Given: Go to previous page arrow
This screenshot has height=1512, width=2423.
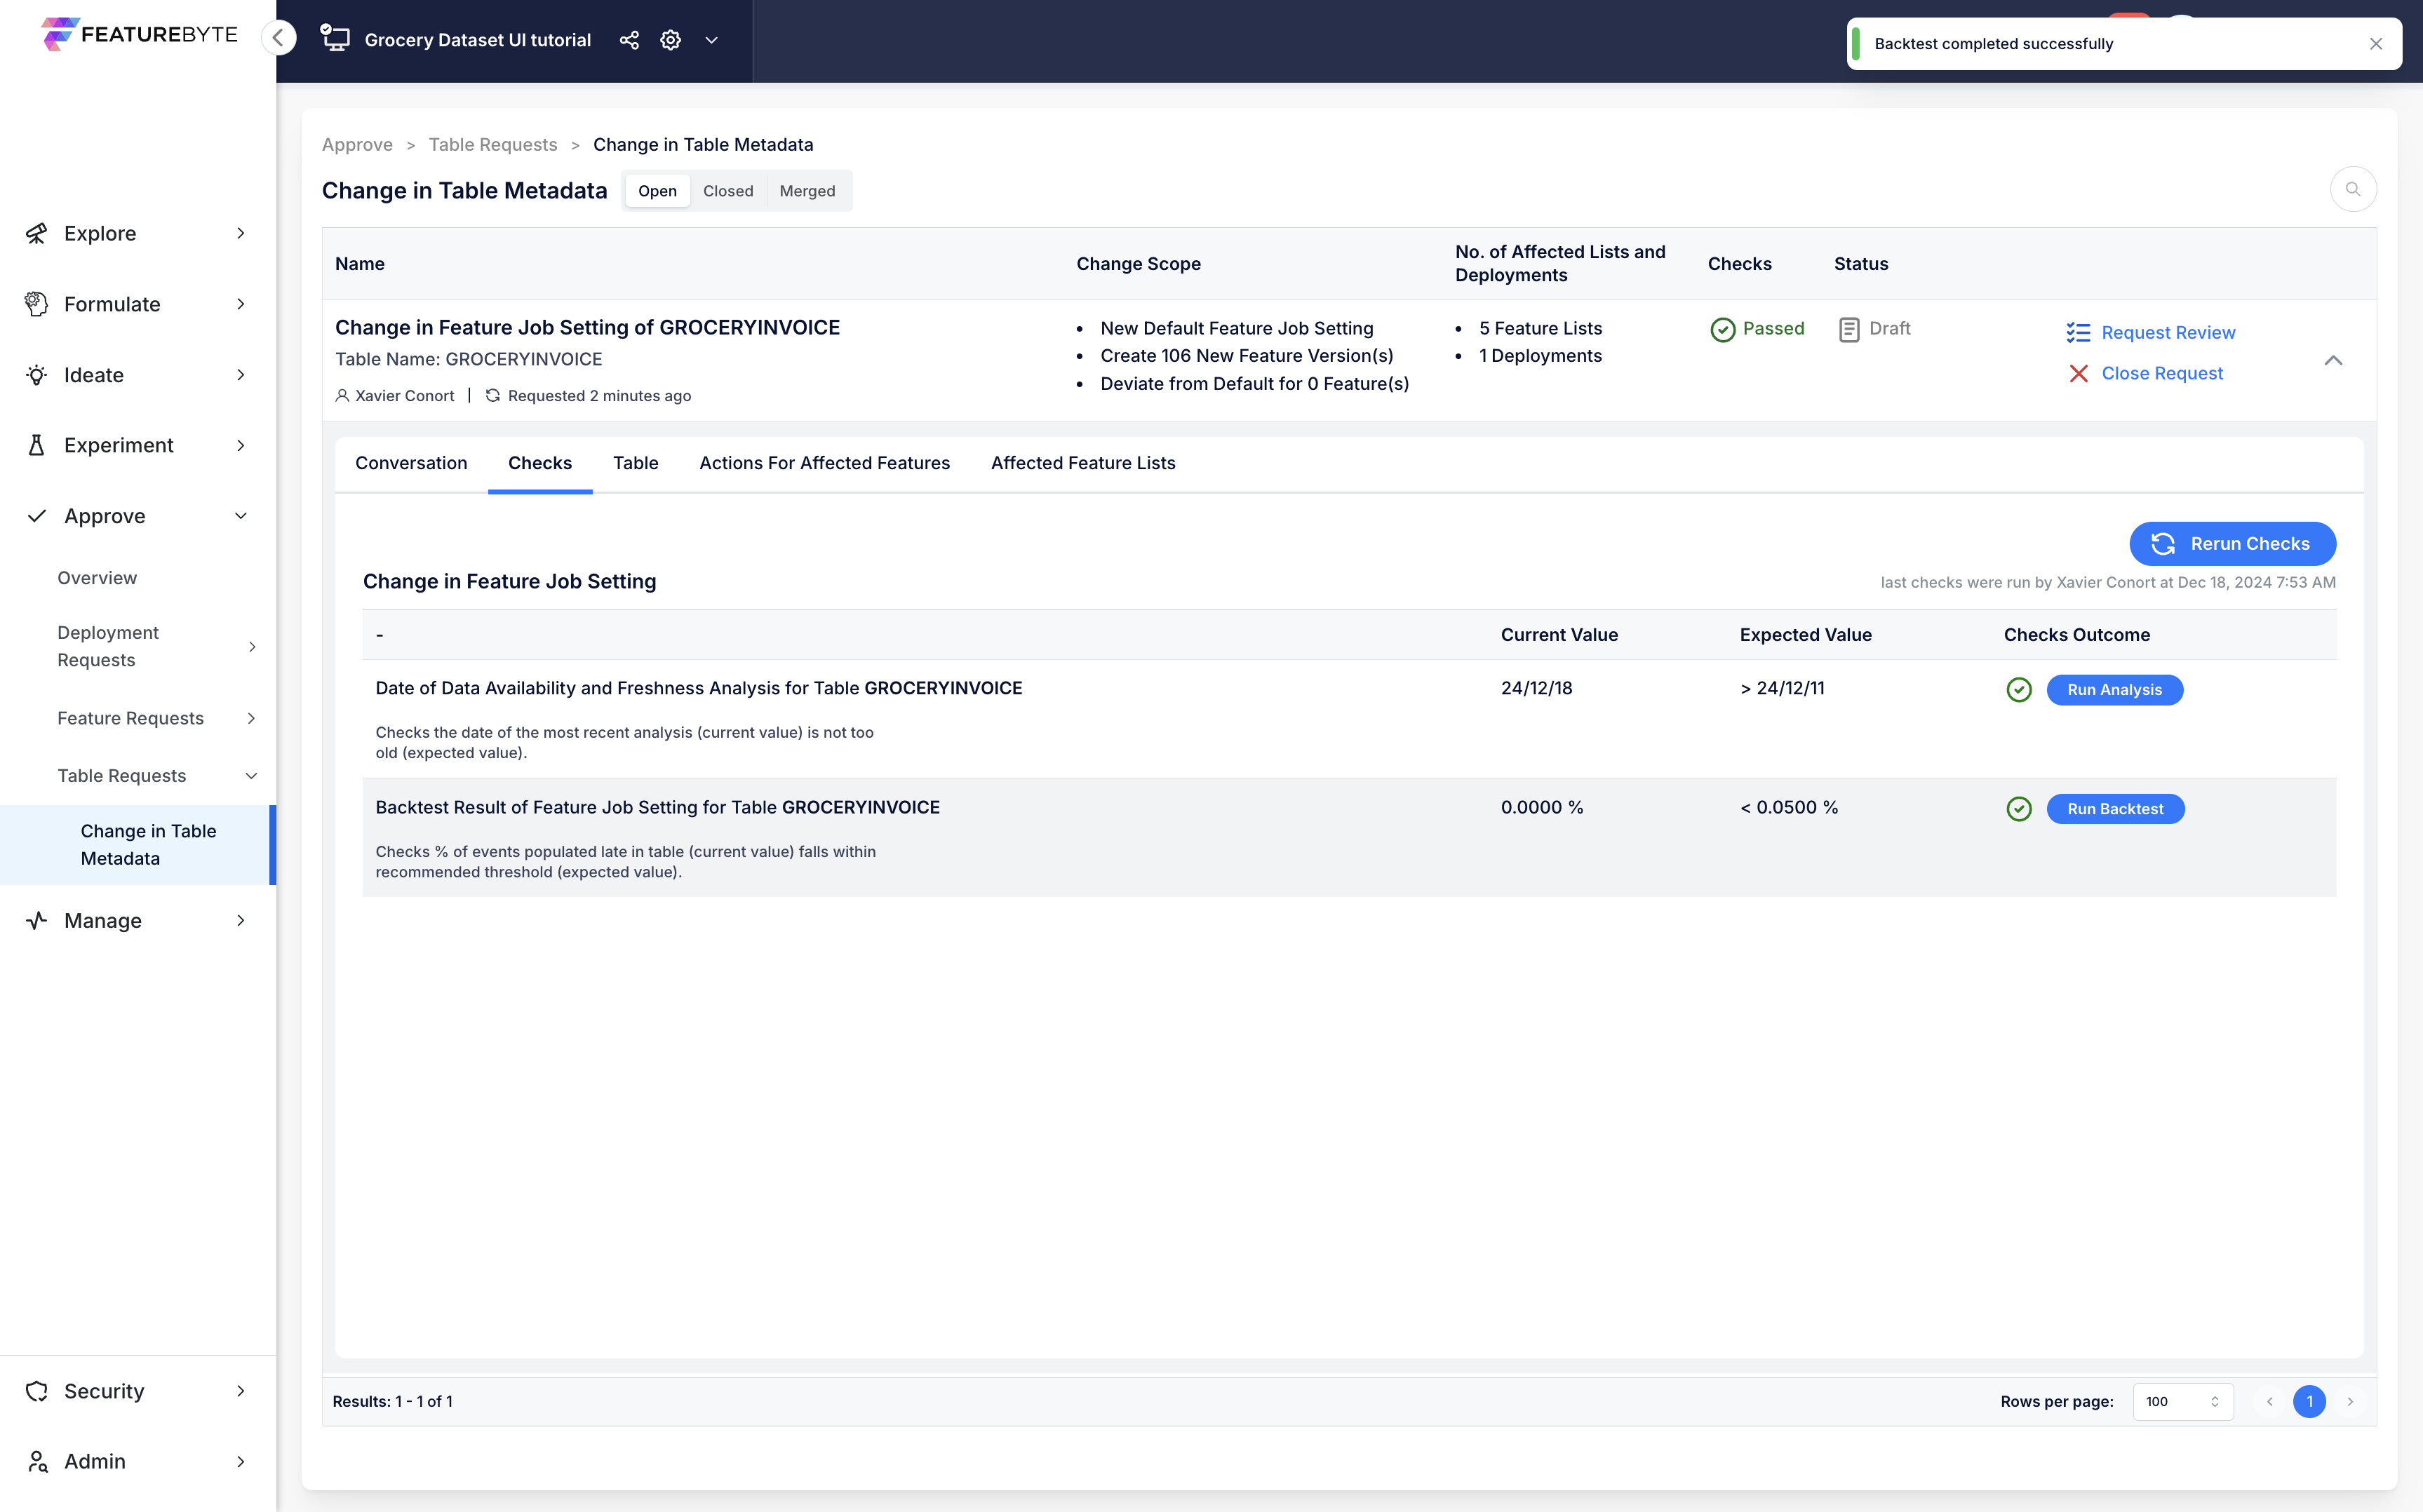Looking at the screenshot, I should (2269, 1401).
